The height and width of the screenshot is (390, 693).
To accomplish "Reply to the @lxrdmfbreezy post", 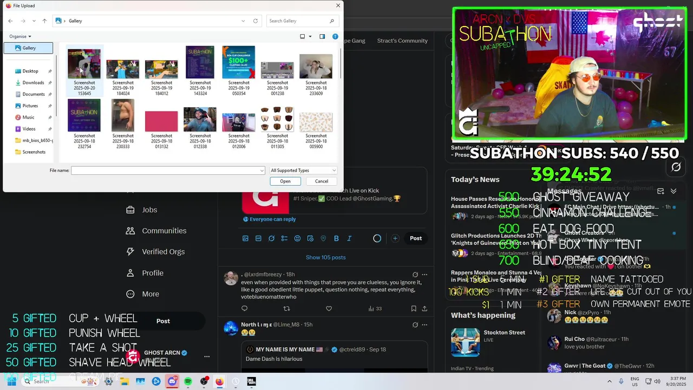I will tap(244, 309).
